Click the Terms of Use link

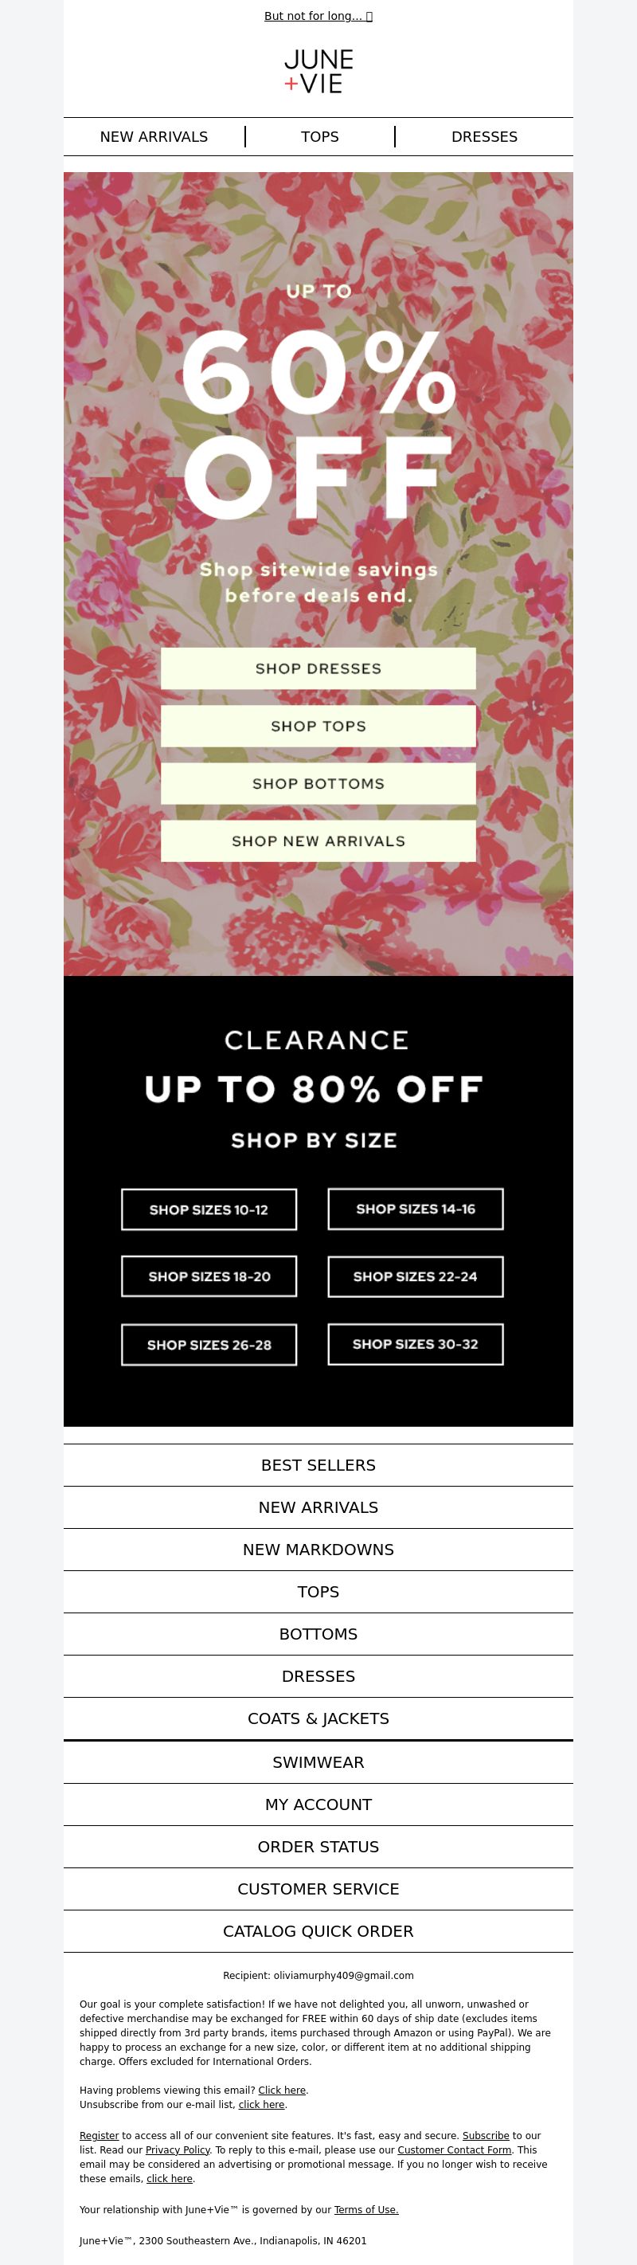point(366,2209)
